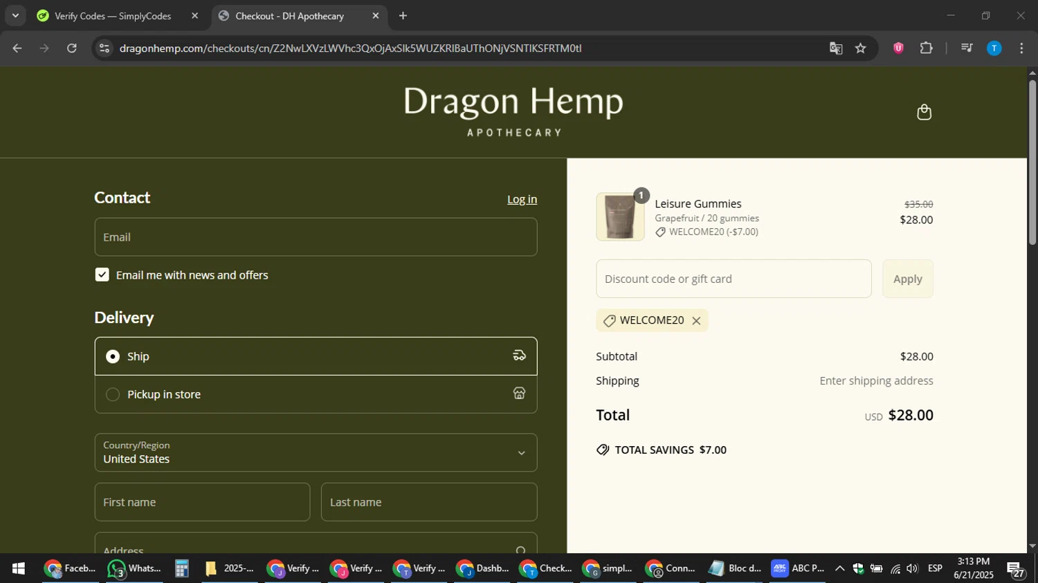Click the First name field
The width and height of the screenshot is (1038, 583).
pyautogui.click(x=202, y=502)
